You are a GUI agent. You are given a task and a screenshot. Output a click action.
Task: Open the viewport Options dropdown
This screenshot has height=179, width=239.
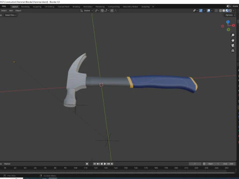(230, 15)
